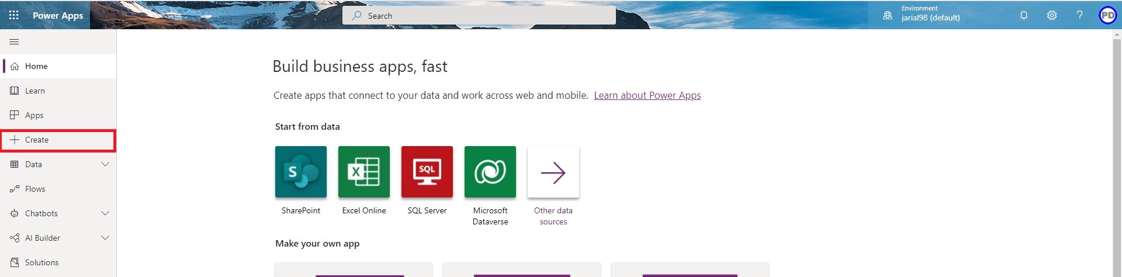Click the search magnifier icon

click(x=356, y=16)
